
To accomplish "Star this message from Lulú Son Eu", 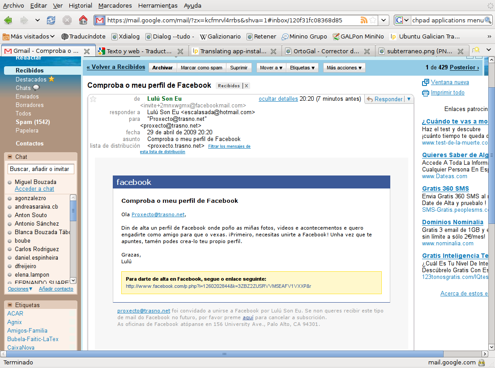I will (x=93, y=99).
